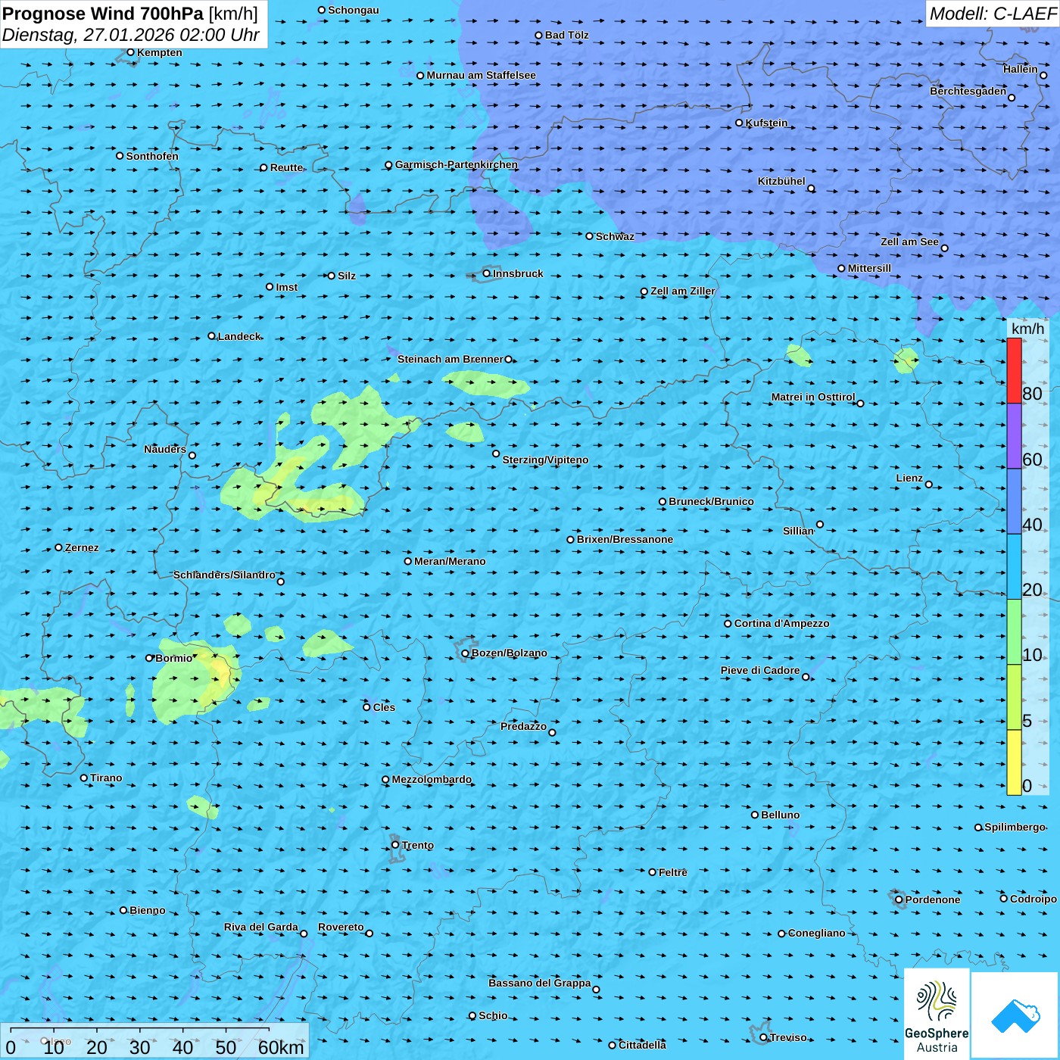Click the Bozen/Bolzano city marker
This screenshot has height=1060, width=1060.
(x=466, y=653)
